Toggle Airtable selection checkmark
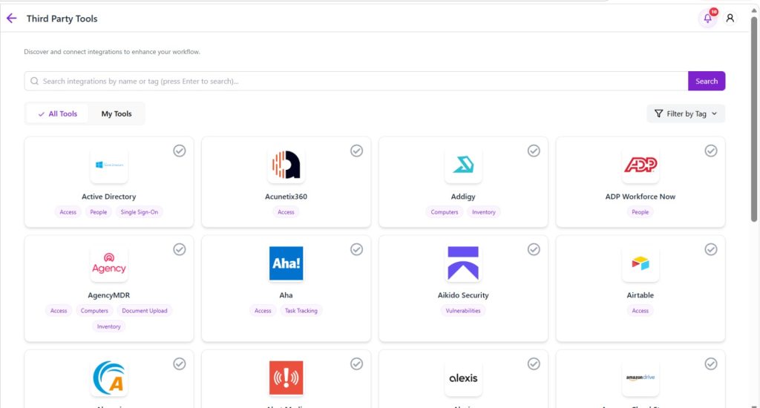Screen dimensions: 760x408 click(x=711, y=249)
